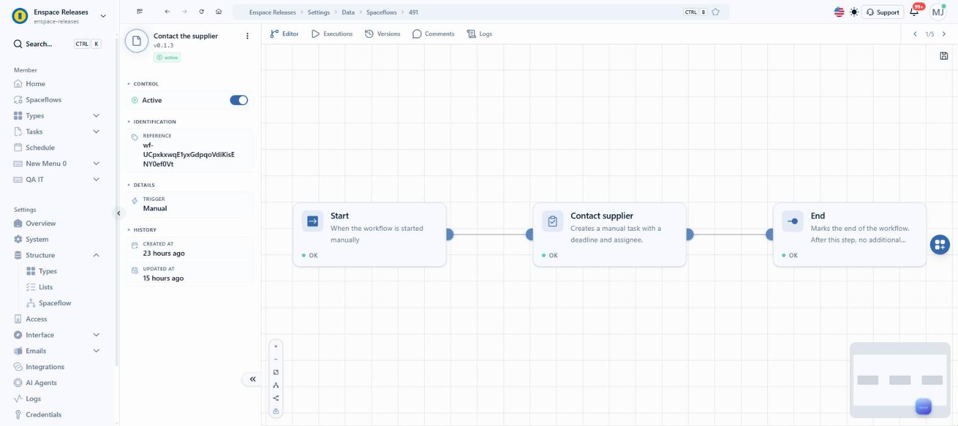The width and height of the screenshot is (958, 426).
Task: Go forward with the right arrow
Action: (185, 12)
